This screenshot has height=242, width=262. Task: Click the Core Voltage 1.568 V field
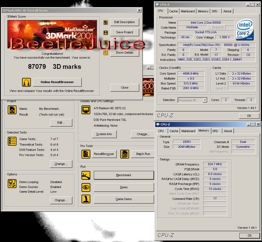225,37
